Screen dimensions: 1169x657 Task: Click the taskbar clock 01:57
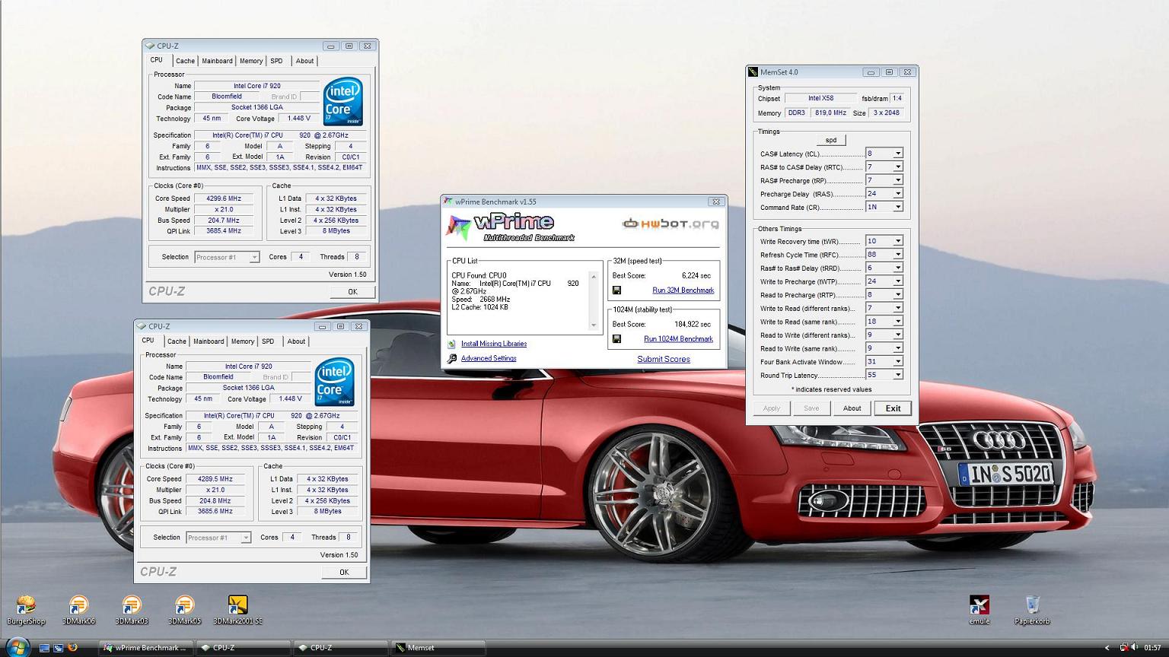click(x=1152, y=648)
